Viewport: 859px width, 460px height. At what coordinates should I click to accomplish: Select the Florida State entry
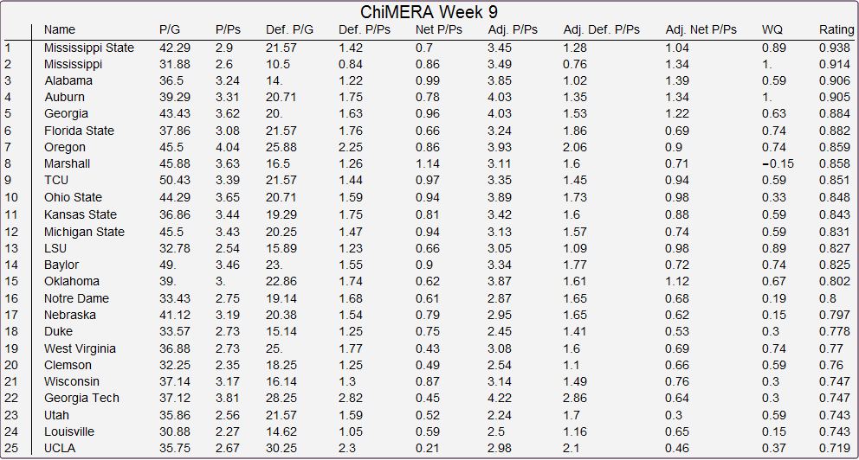(80, 131)
